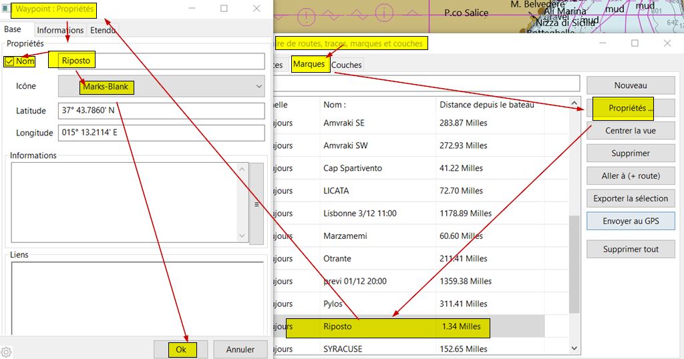This screenshot has width=684, height=359.
Task: Click the Envoyer au GPS button
Action: click(630, 221)
